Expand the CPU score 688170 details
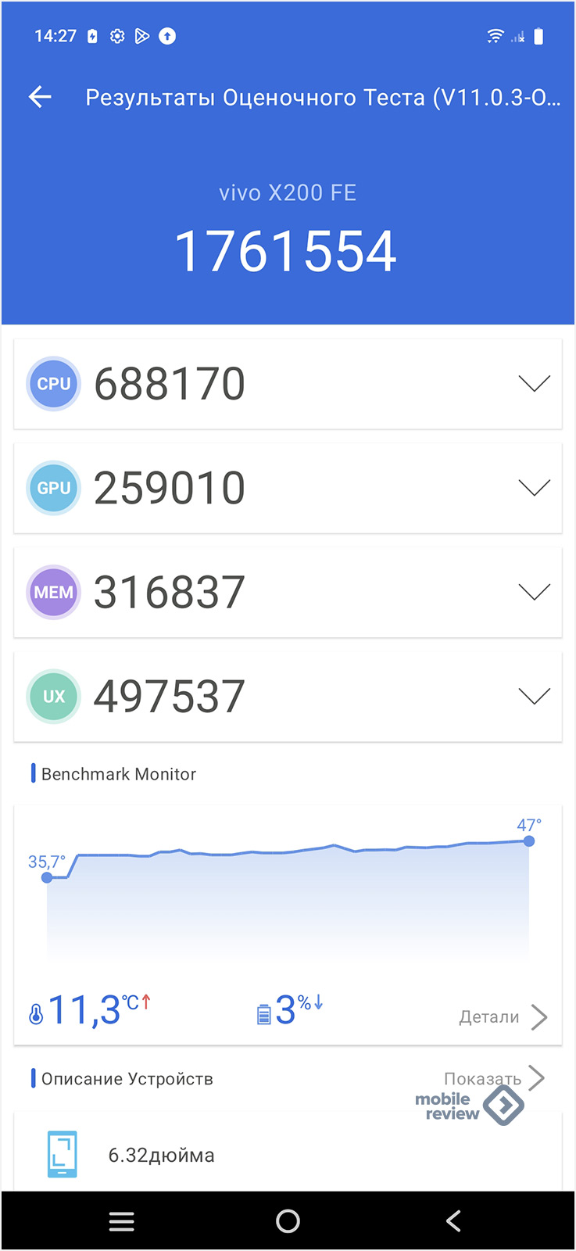Image resolution: width=576 pixels, height=1251 pixels. (534, 384)
